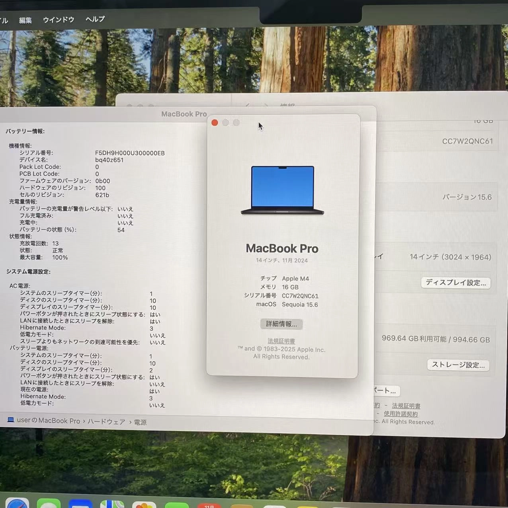Screen dimensions: 508x508
Task: Open the 編集 menu
Action: point(25,20)
